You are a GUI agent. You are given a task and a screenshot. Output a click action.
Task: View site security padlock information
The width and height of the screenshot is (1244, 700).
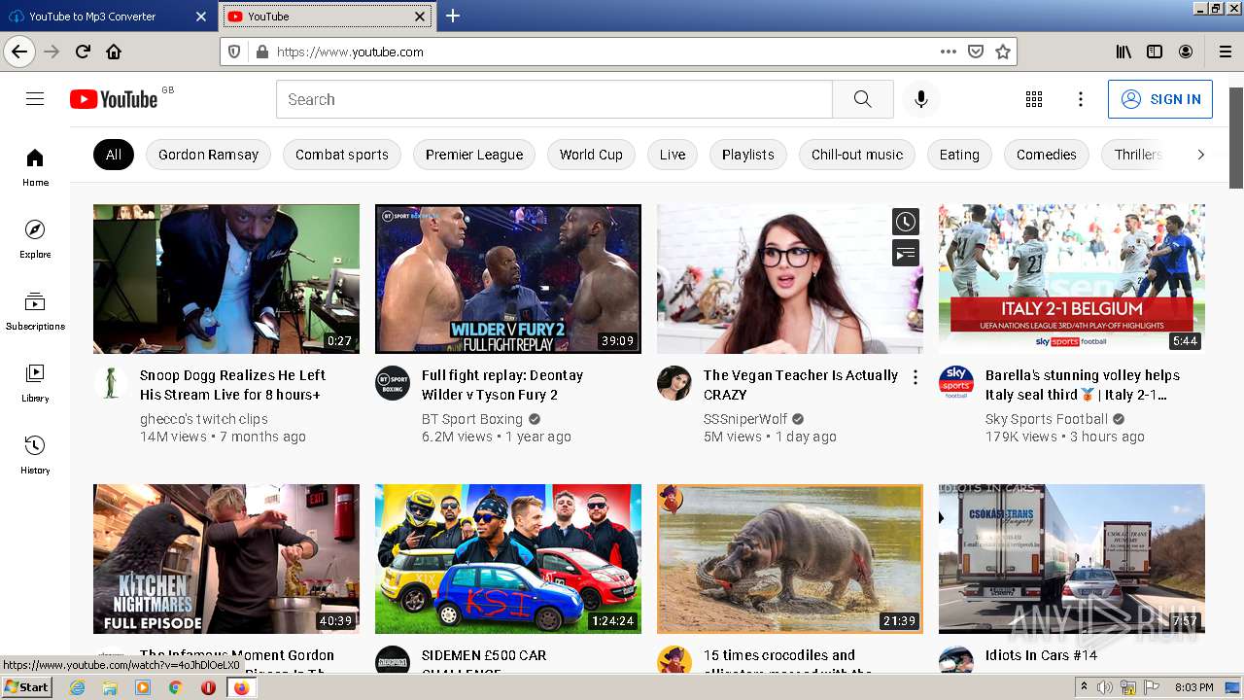[x=261, y=52]
